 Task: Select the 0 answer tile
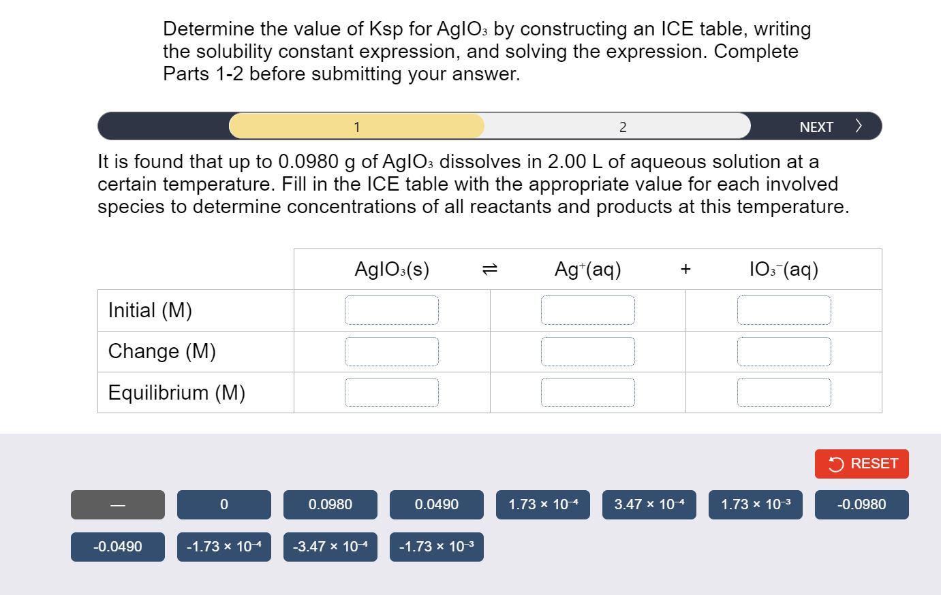[223, 504]
